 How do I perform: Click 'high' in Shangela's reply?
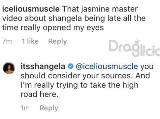[130, 85]
